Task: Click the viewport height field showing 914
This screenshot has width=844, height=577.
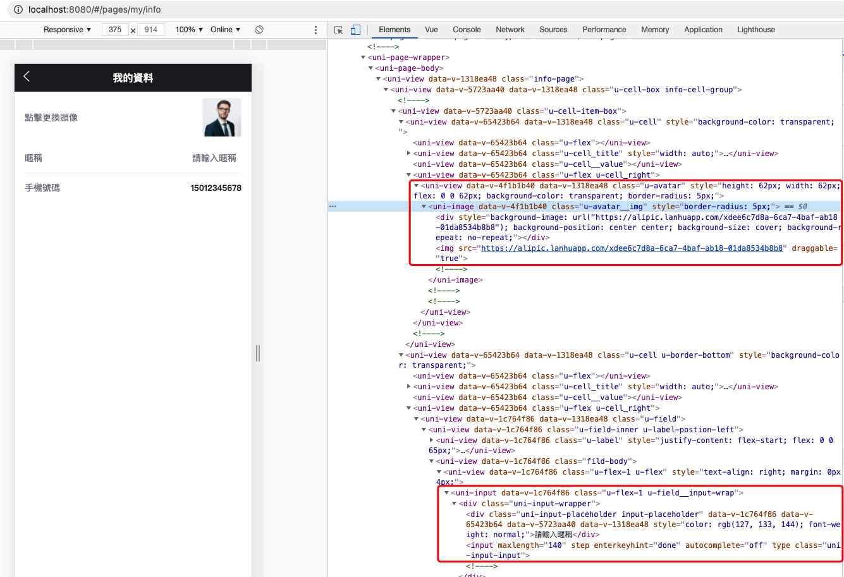Action: click(x=151, y=30)
